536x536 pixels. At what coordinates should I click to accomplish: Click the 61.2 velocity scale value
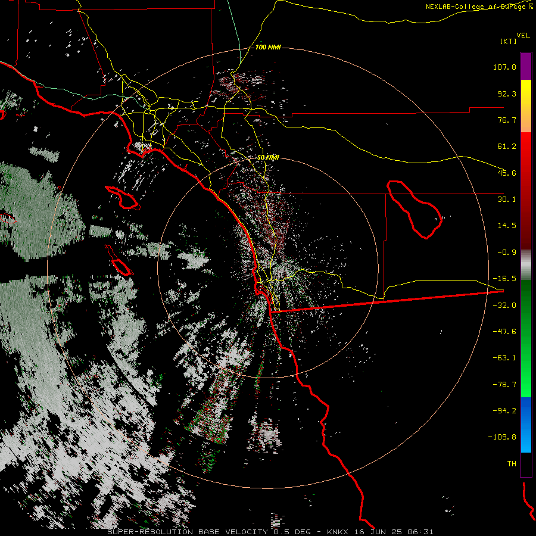[x=507, y=147]
